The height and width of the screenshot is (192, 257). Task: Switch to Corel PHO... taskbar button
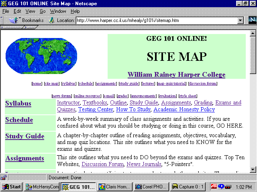[x=151, y=187]
